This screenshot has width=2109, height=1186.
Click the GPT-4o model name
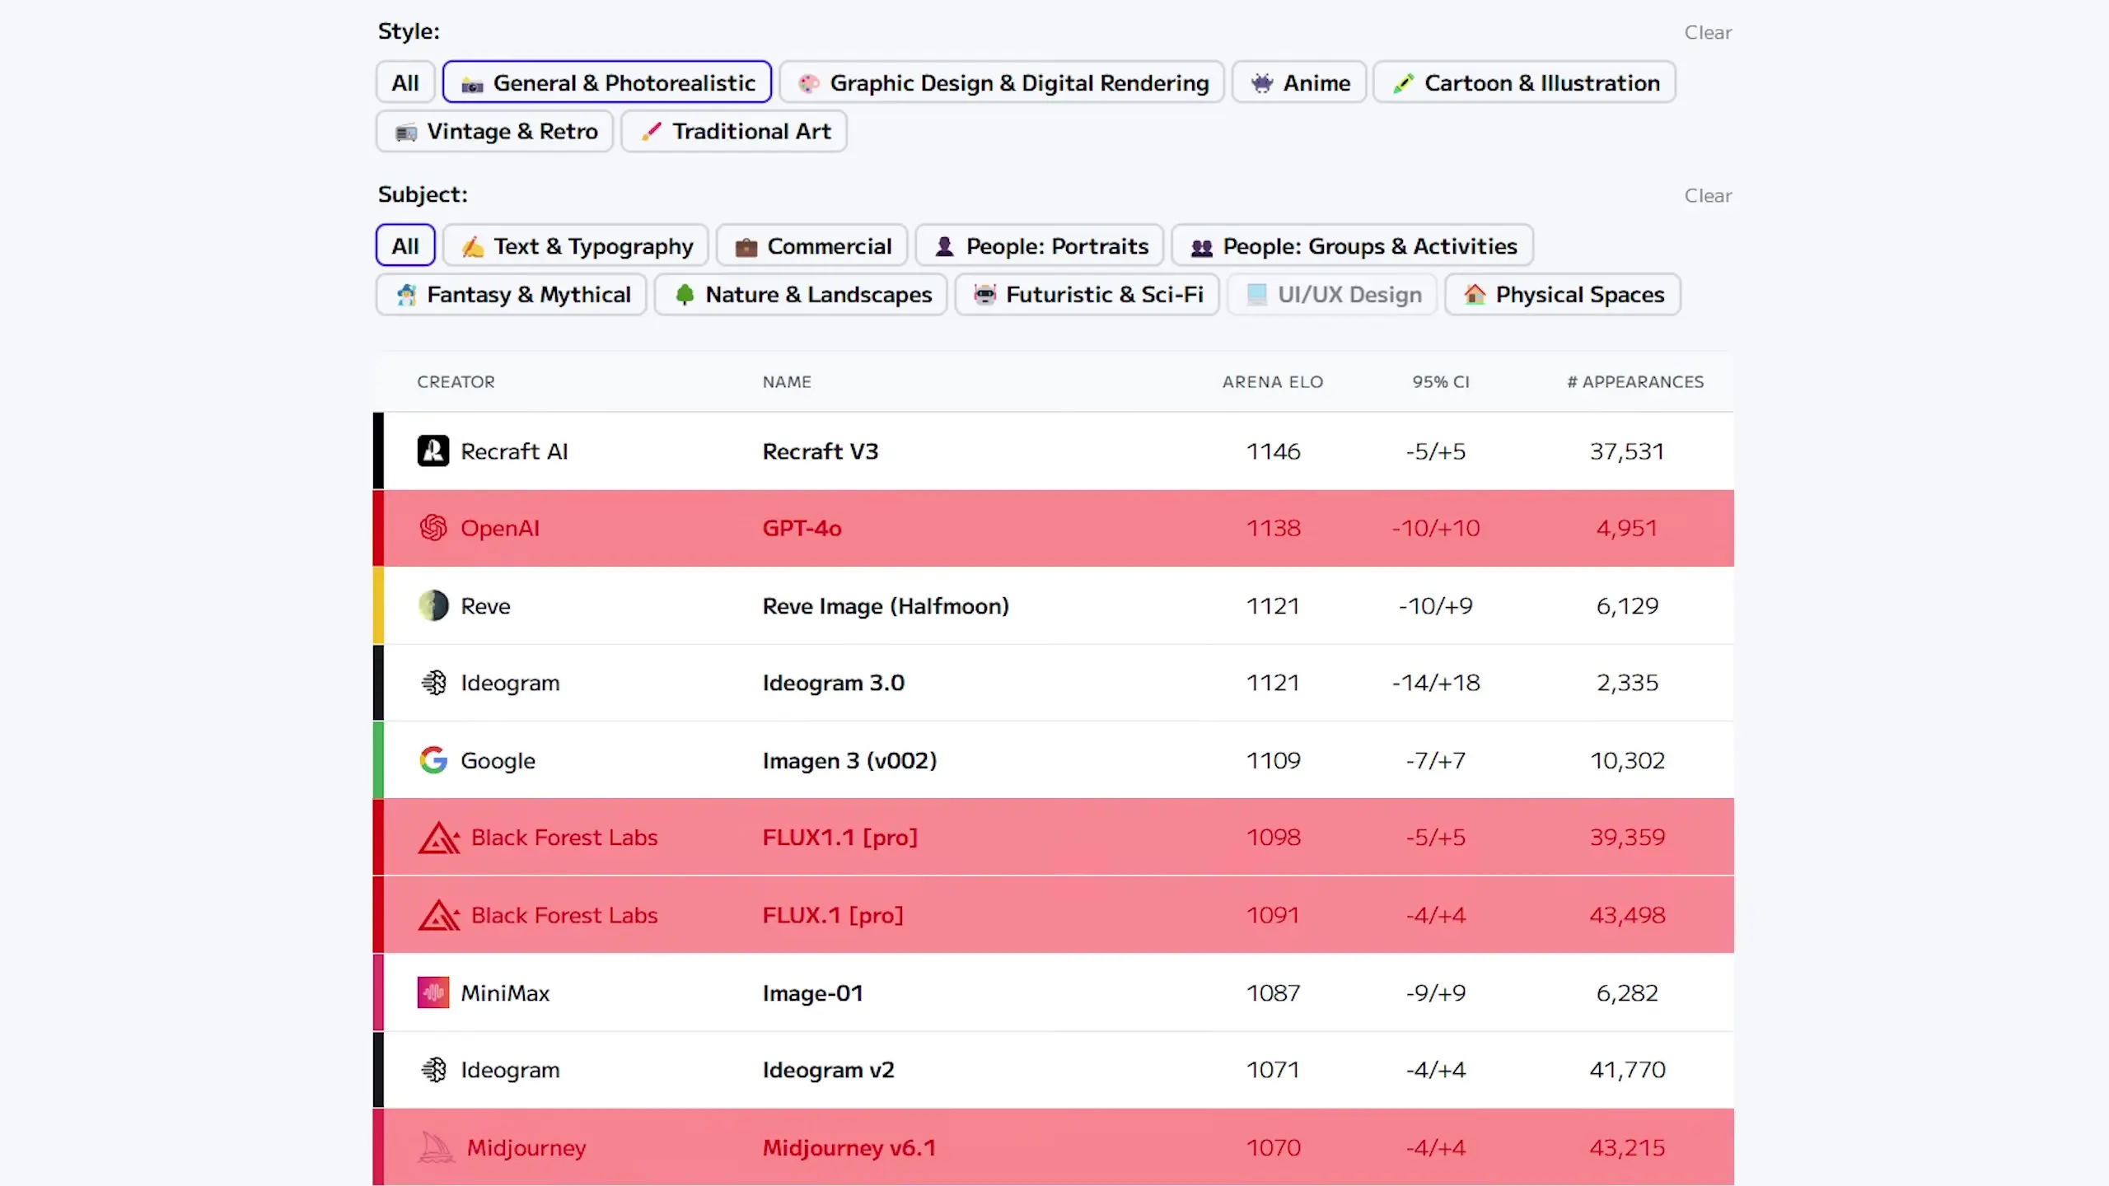point(802,528)
